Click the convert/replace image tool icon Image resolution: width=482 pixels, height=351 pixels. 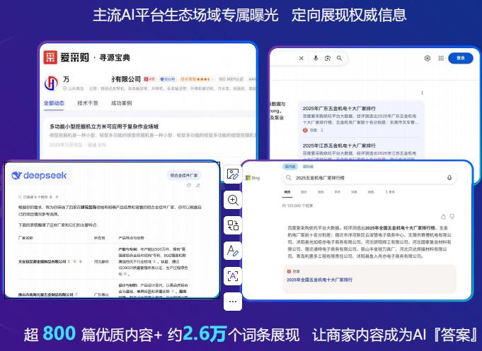(x=233, y=225)
